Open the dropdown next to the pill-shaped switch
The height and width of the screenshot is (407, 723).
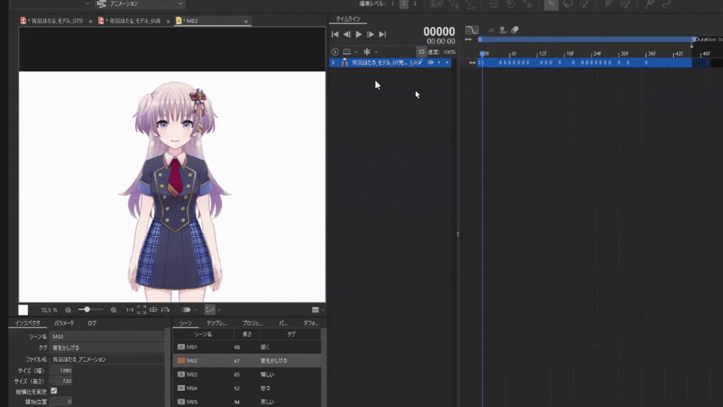195,310
